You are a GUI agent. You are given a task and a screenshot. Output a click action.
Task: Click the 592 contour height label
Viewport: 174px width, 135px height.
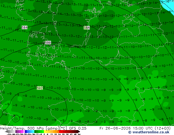pos(40,88)
